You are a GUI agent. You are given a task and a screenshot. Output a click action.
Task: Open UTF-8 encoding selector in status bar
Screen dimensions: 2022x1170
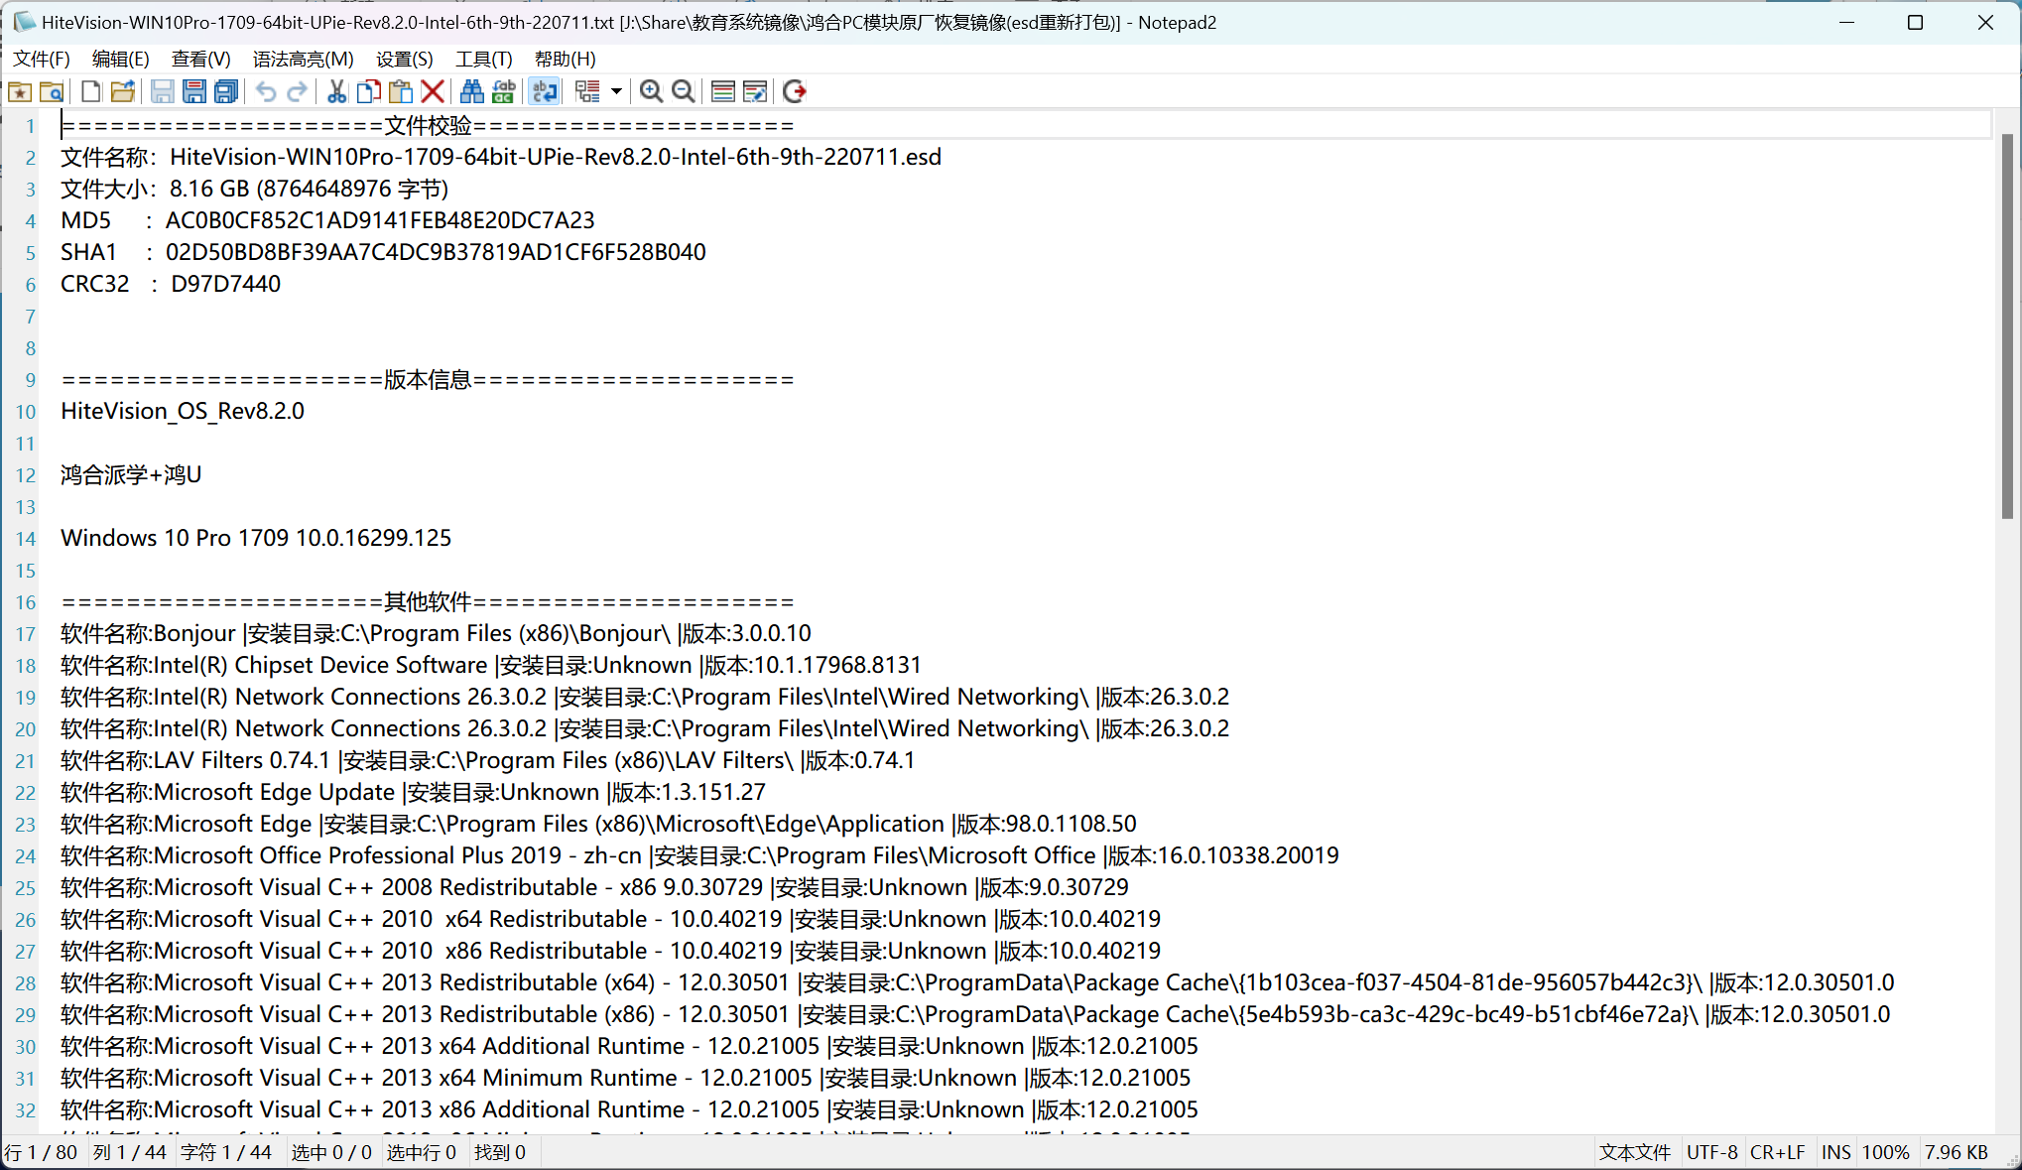click(1711, 1152)
